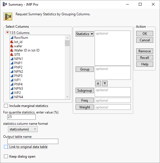Click the Wafer ID in lot ID column icon

[12, 50]
